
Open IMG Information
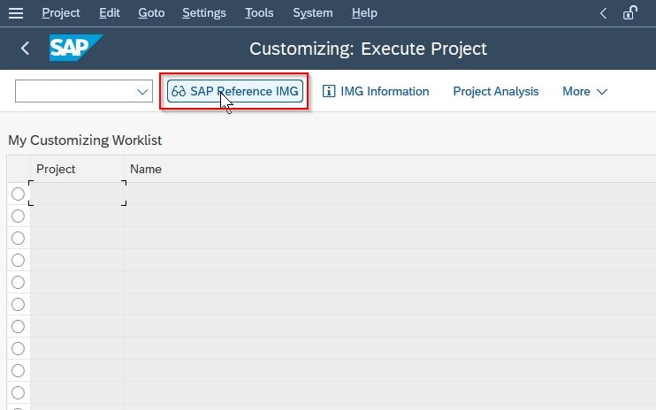376,91
